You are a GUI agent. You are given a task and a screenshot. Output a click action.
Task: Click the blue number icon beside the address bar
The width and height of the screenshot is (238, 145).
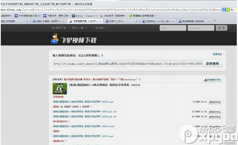pyautogui.click(x=224, y=10)
